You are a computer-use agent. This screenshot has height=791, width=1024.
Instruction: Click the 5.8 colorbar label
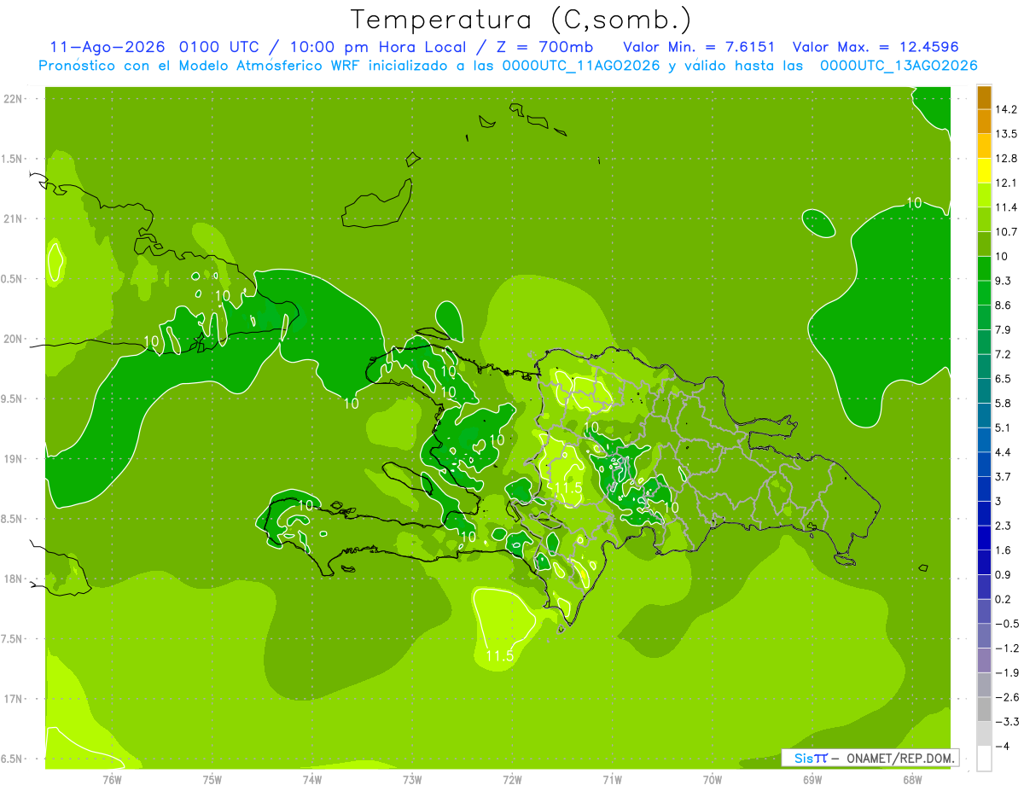click(1003, 403)
